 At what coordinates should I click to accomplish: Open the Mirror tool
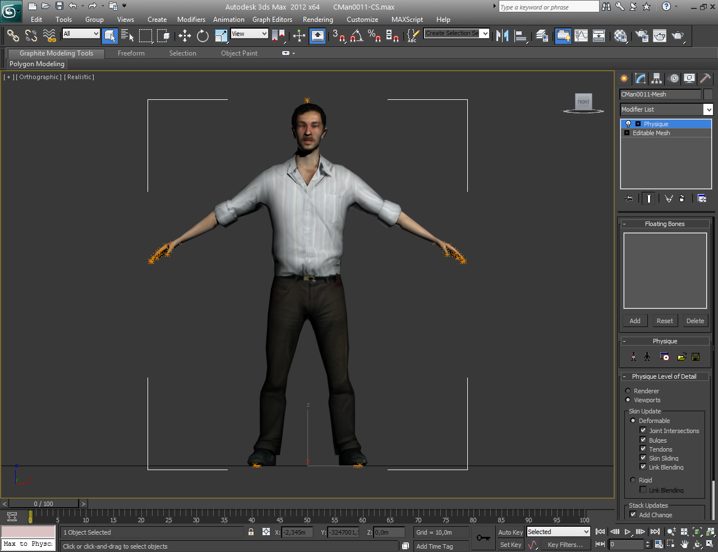(503, 36)
